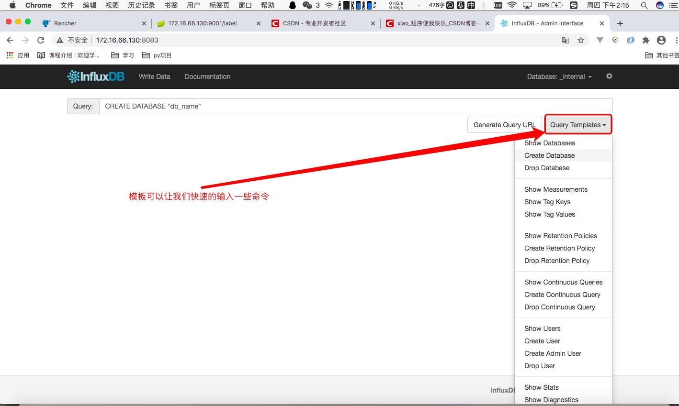Open the Siri icon in menu bar
Viewport: 679px width, 406px height.
pyautogui.click(x=660, y=5)
